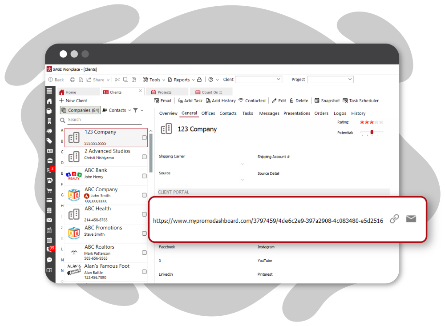
Task: Open the Project combo box
Action: pos(330,80)
